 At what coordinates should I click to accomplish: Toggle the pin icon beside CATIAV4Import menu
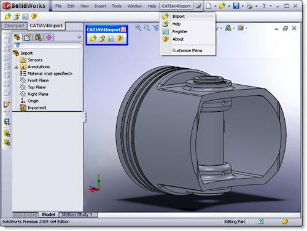point(198,6)
